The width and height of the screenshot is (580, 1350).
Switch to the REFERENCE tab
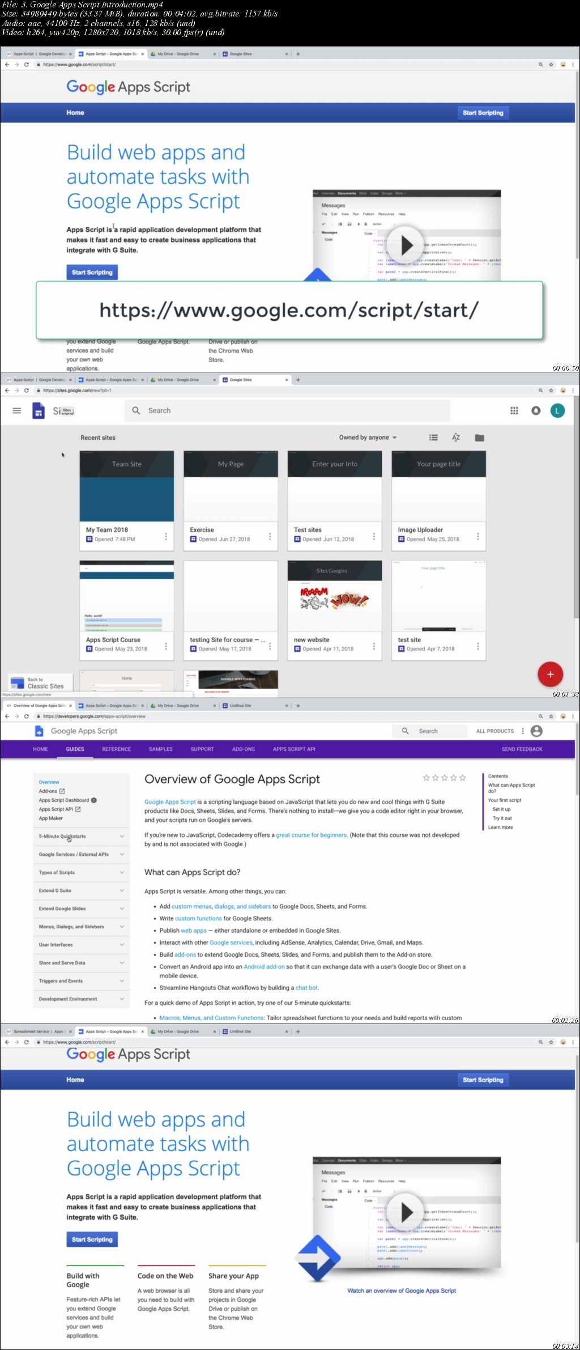(x=116, y=749)
